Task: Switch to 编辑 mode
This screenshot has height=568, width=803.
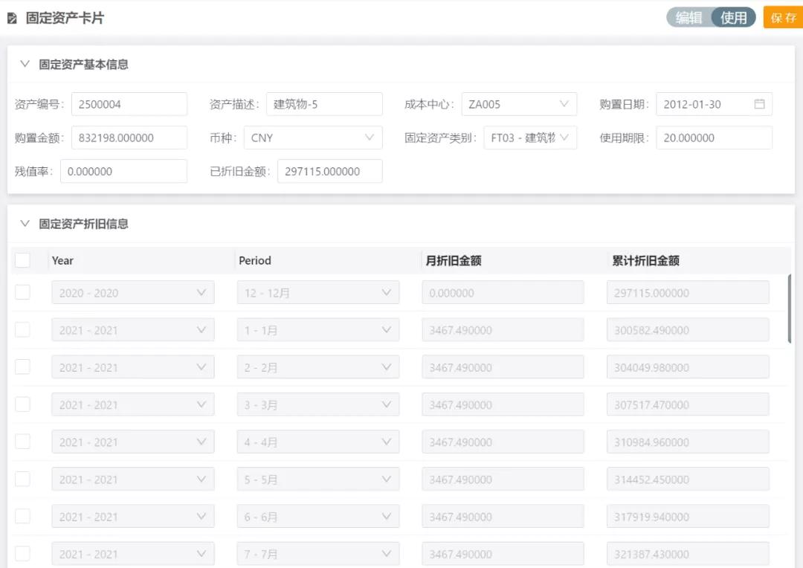Action: 688,17
